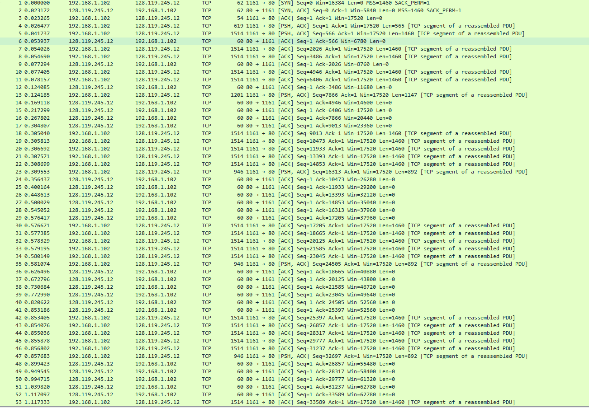
Task: Select packet 13 with Len=1147
Action: click(x=181, y=95)
